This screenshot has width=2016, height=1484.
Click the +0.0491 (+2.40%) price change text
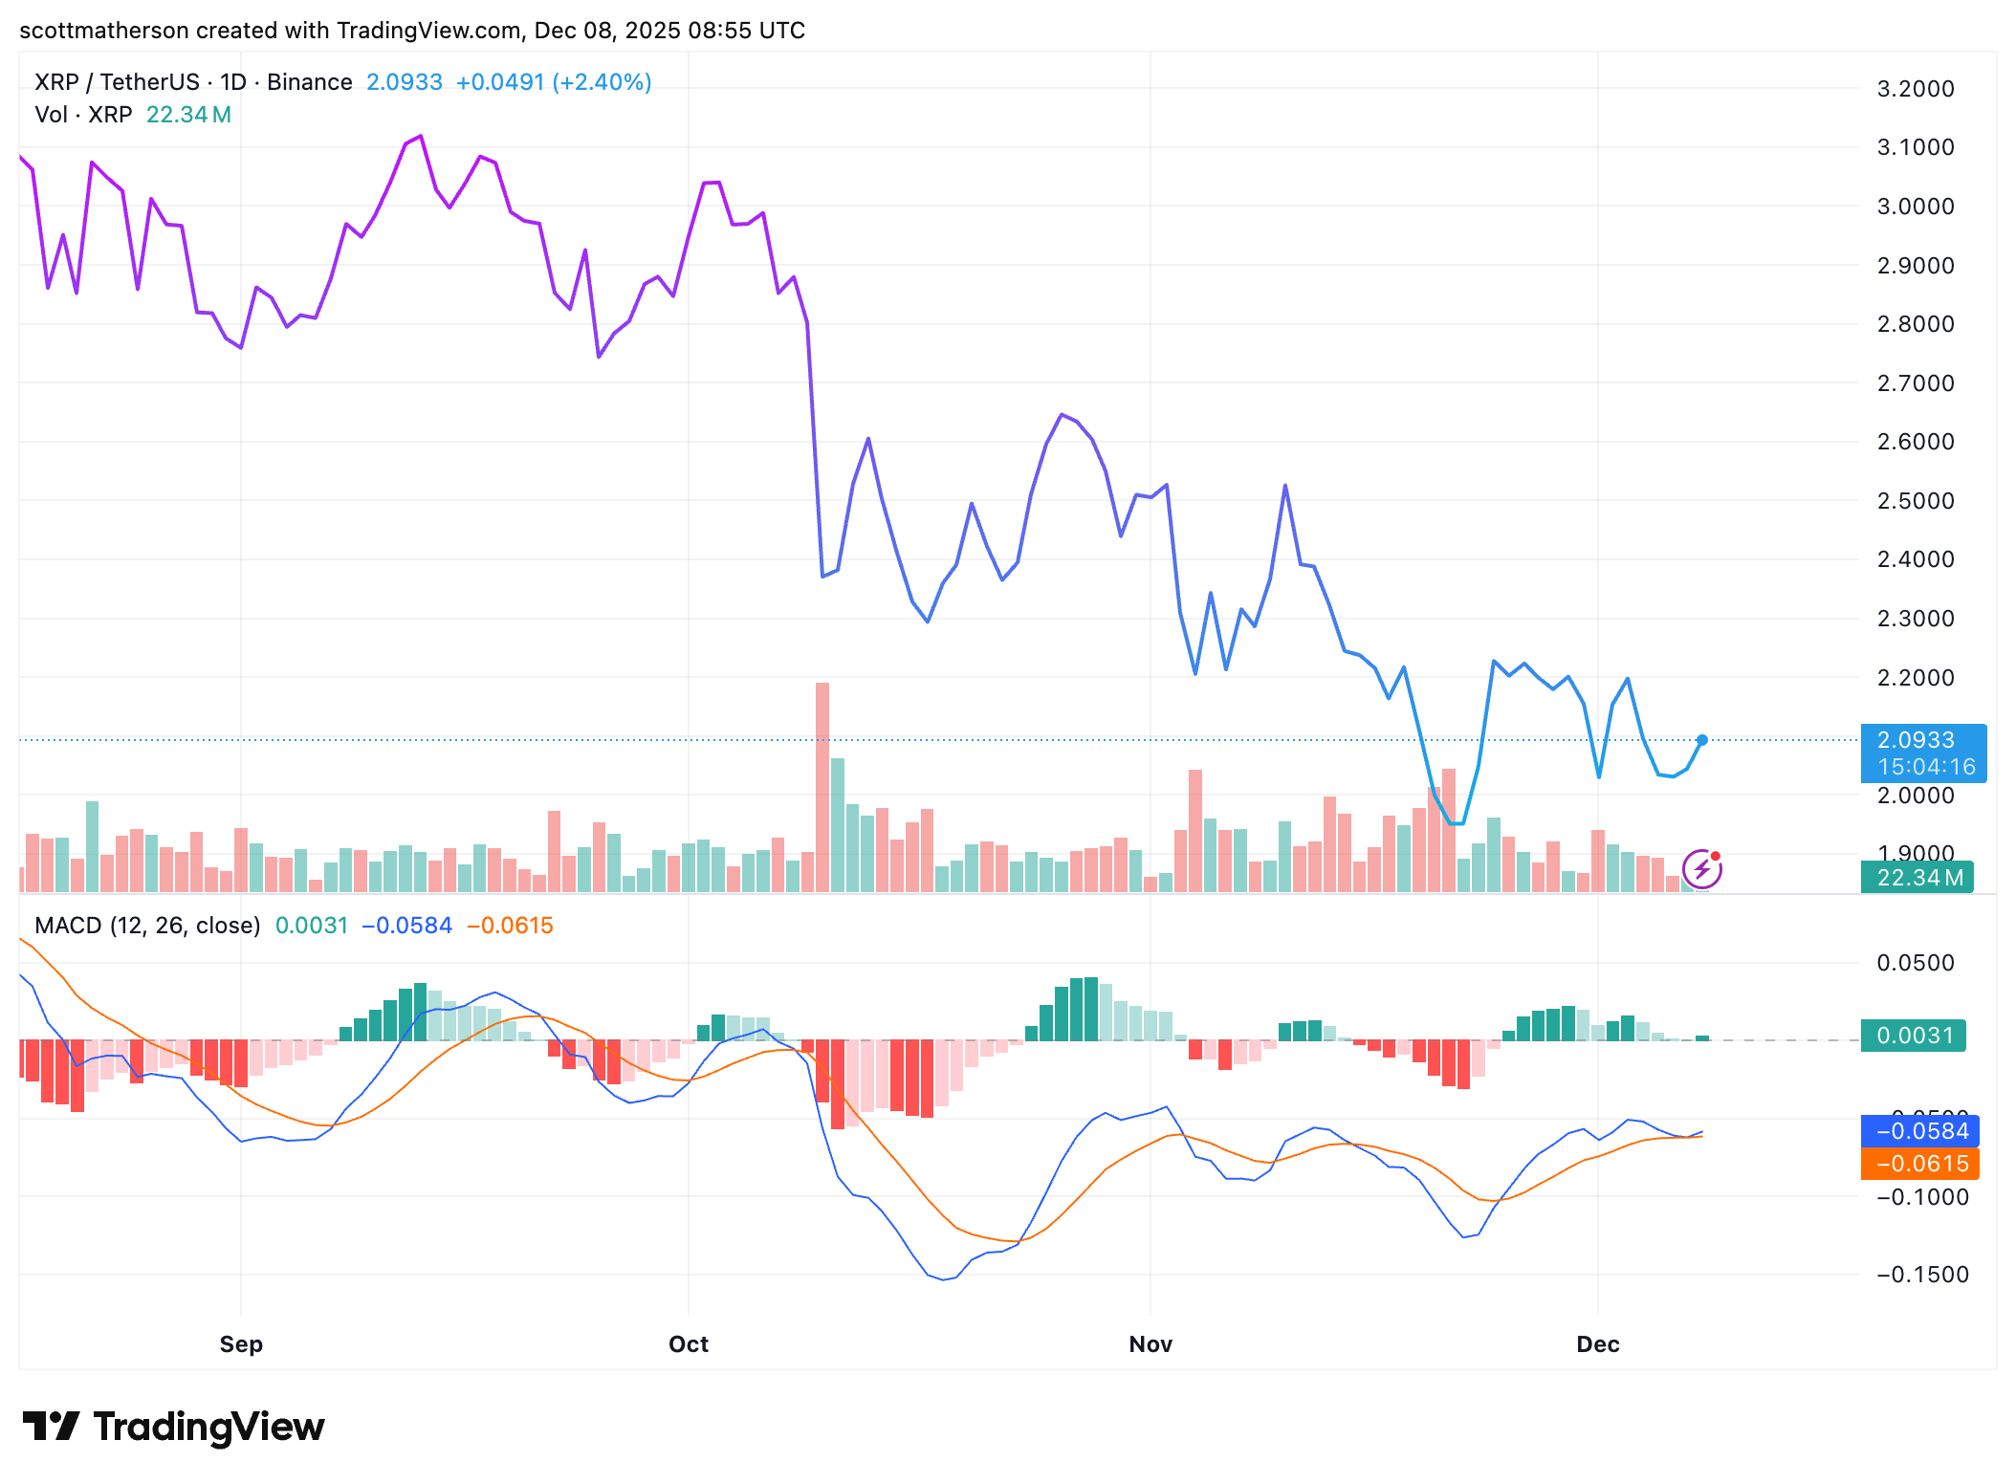(554, 82)
